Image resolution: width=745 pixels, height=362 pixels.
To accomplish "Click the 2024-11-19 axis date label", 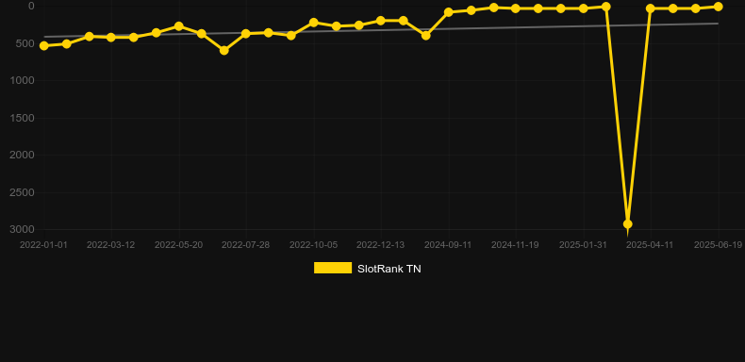I will tap(515, 245).
